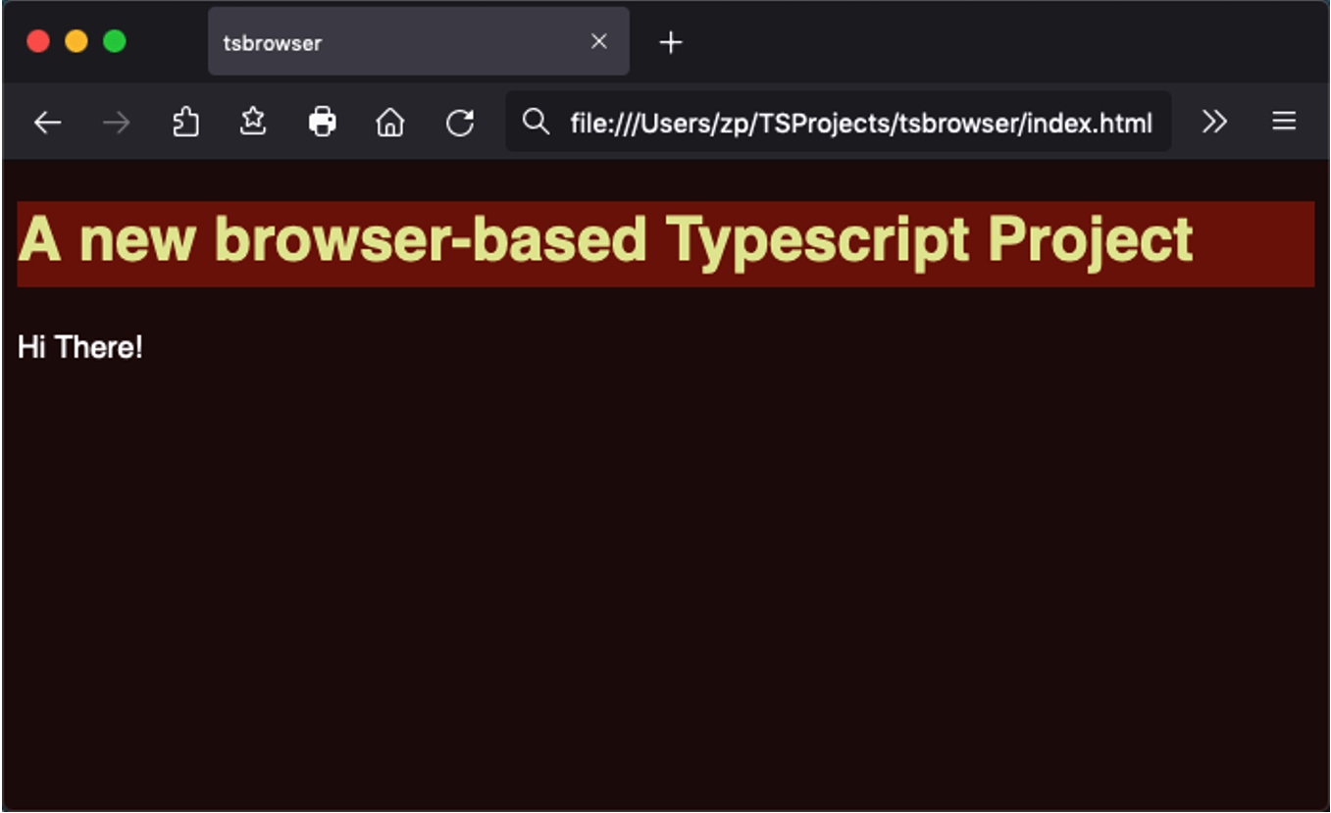This screenshot has width=1331, height=813.
Task: Expand the overflow toolbar chevron
Action: (x=1215, y=122)
